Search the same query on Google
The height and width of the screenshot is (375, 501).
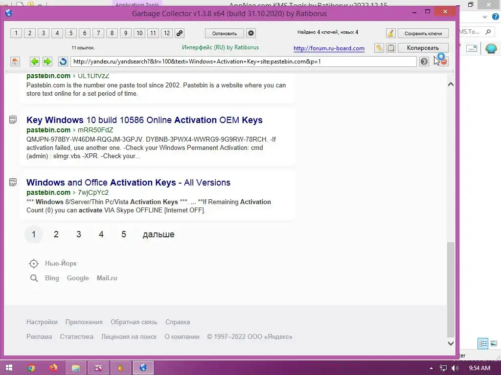coord(78,278)
